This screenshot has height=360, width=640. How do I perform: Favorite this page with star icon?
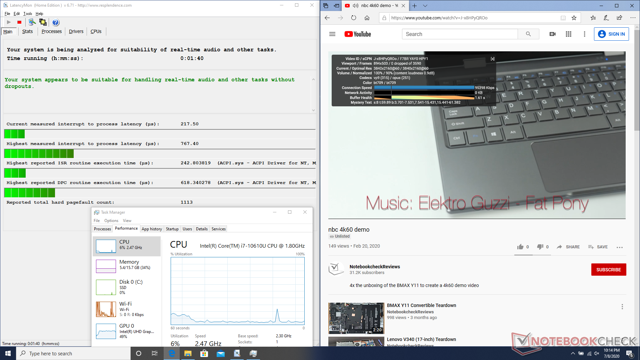(574, 18)
